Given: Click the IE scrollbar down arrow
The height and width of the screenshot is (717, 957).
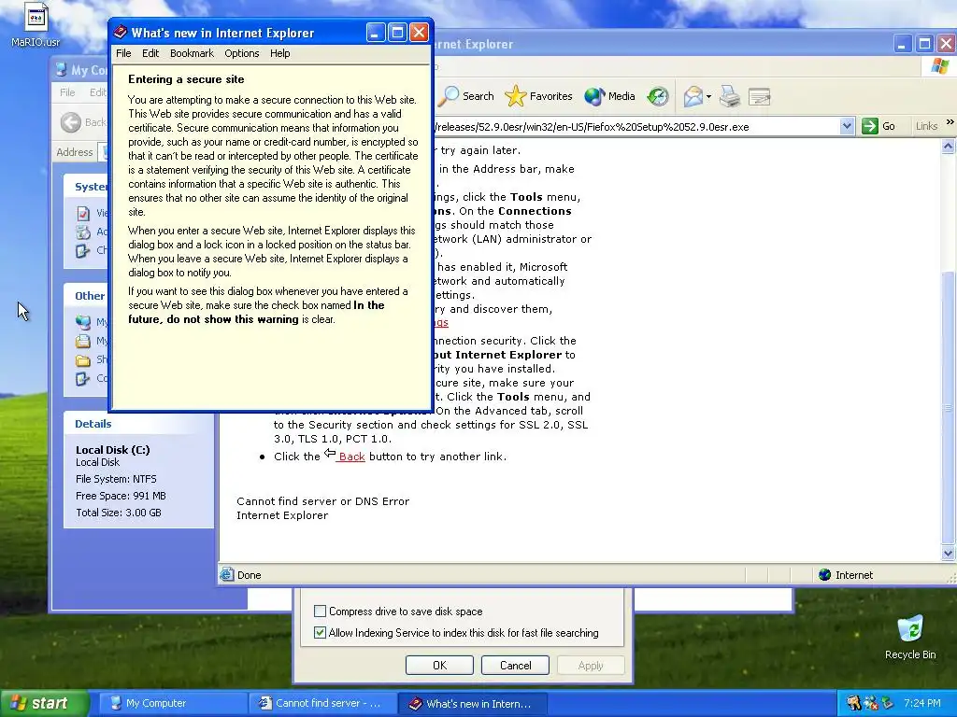Looking at the screenshot, I should [948, 554].
